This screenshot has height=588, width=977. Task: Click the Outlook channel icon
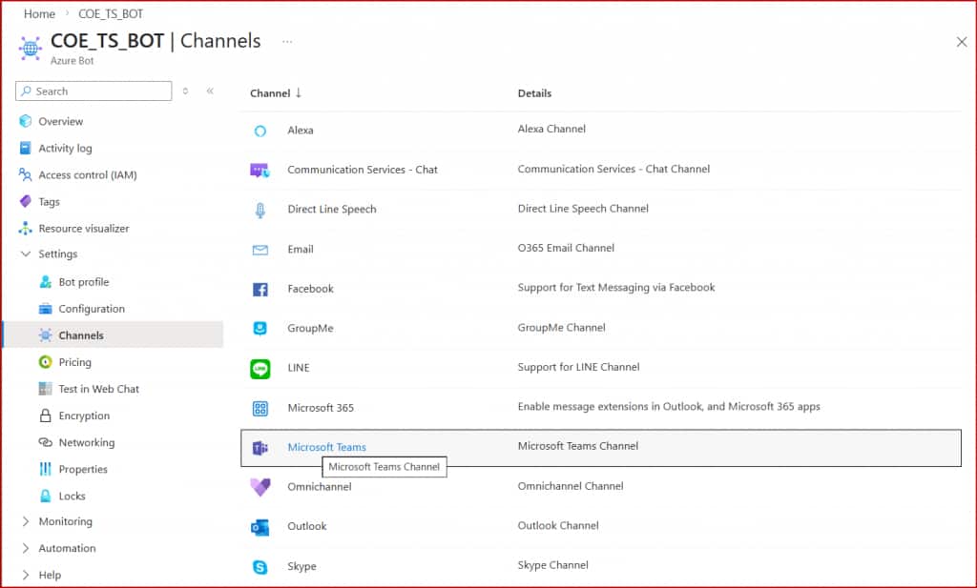(260, 527)
